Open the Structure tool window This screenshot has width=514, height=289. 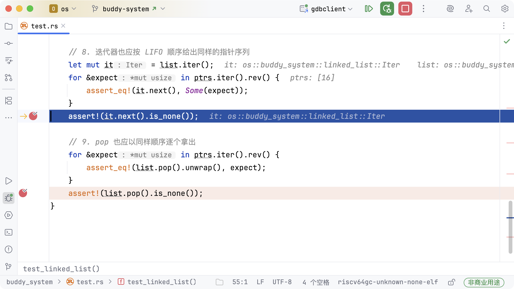tap(9, 101)
